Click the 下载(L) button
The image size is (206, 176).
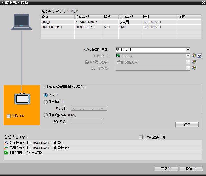[x=166, y=169]
